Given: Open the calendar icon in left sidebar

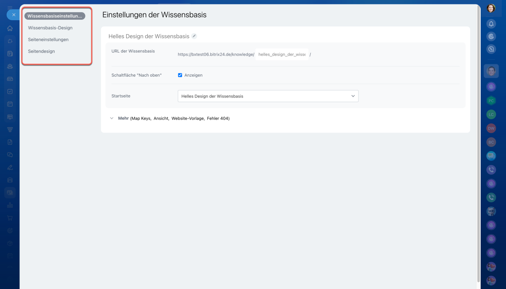Looking at the screenshot, I should pos(10,104).
